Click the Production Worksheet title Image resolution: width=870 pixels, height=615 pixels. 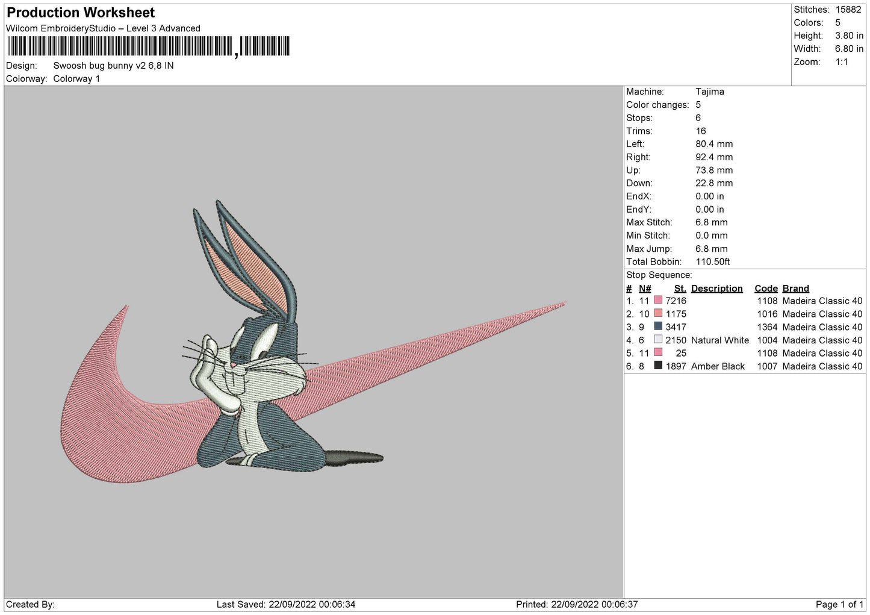(81, 13)
